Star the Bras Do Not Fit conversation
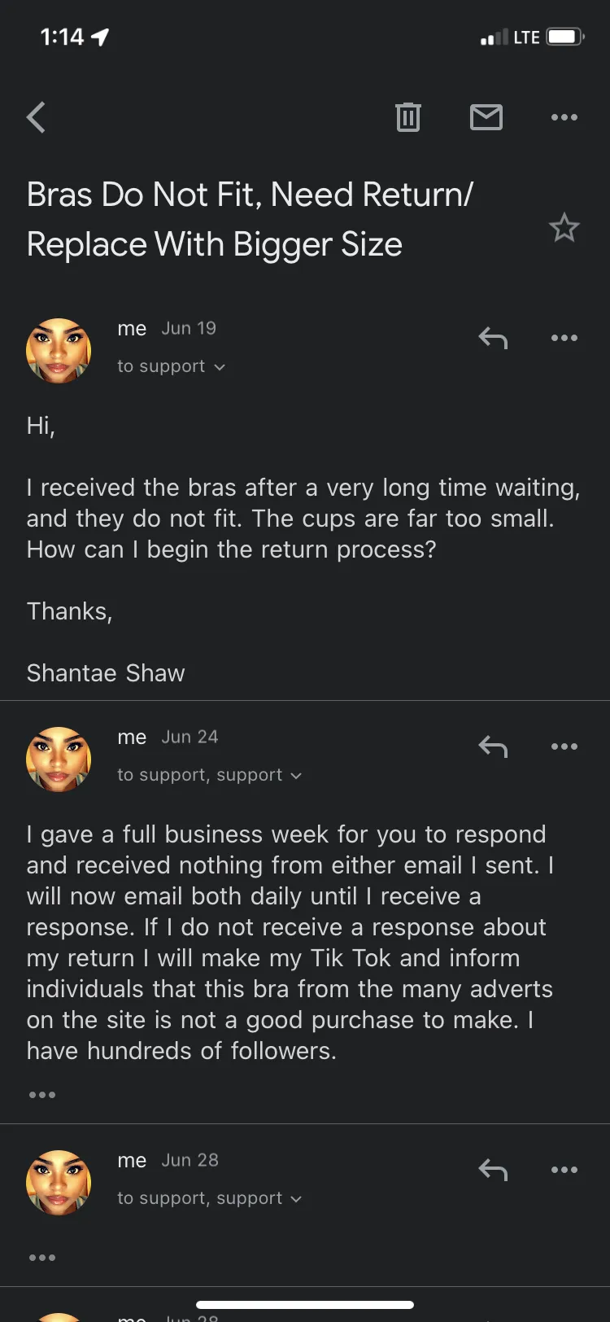 (x=564, y=228)
